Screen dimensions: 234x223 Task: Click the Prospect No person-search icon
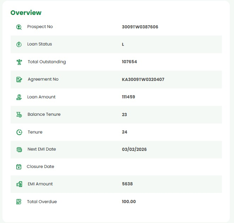[19, 27]
